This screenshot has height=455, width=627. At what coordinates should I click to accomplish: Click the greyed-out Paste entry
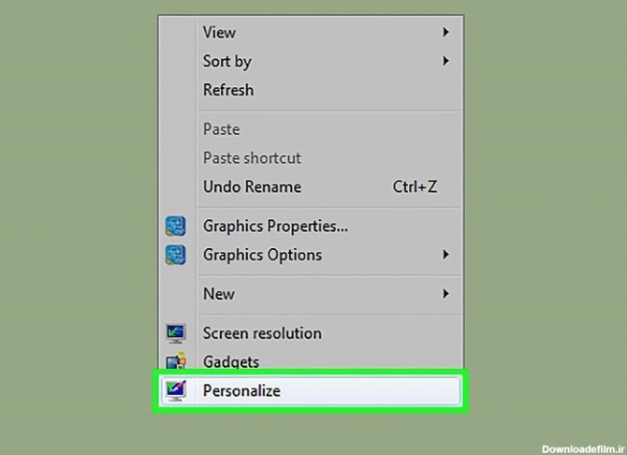tap(221, 129)
